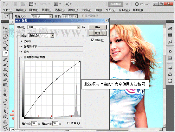Select the 3D Rotate tool
This screenshot has height=132, width=175.
click(x=5, y=122)
